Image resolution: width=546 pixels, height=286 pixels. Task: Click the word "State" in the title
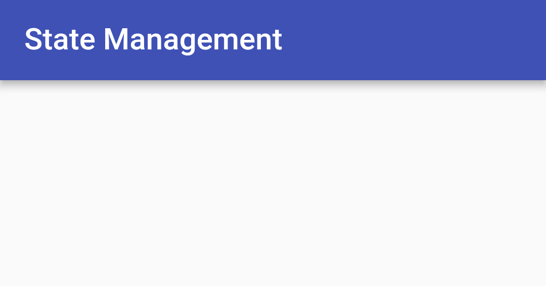tap(60, 39)
